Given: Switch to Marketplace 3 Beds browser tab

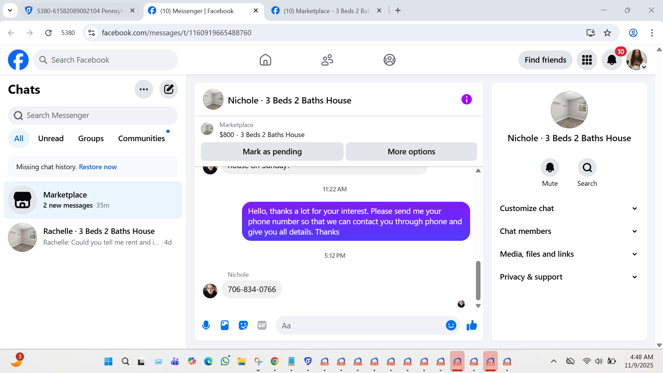Looking at the screenshot, I should (x=327, y=11).
